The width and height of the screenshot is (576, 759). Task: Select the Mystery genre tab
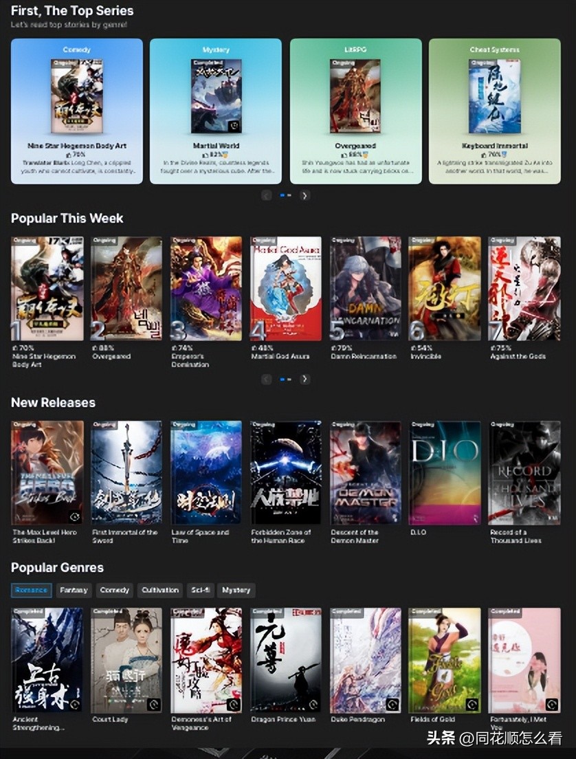point(236,590)
